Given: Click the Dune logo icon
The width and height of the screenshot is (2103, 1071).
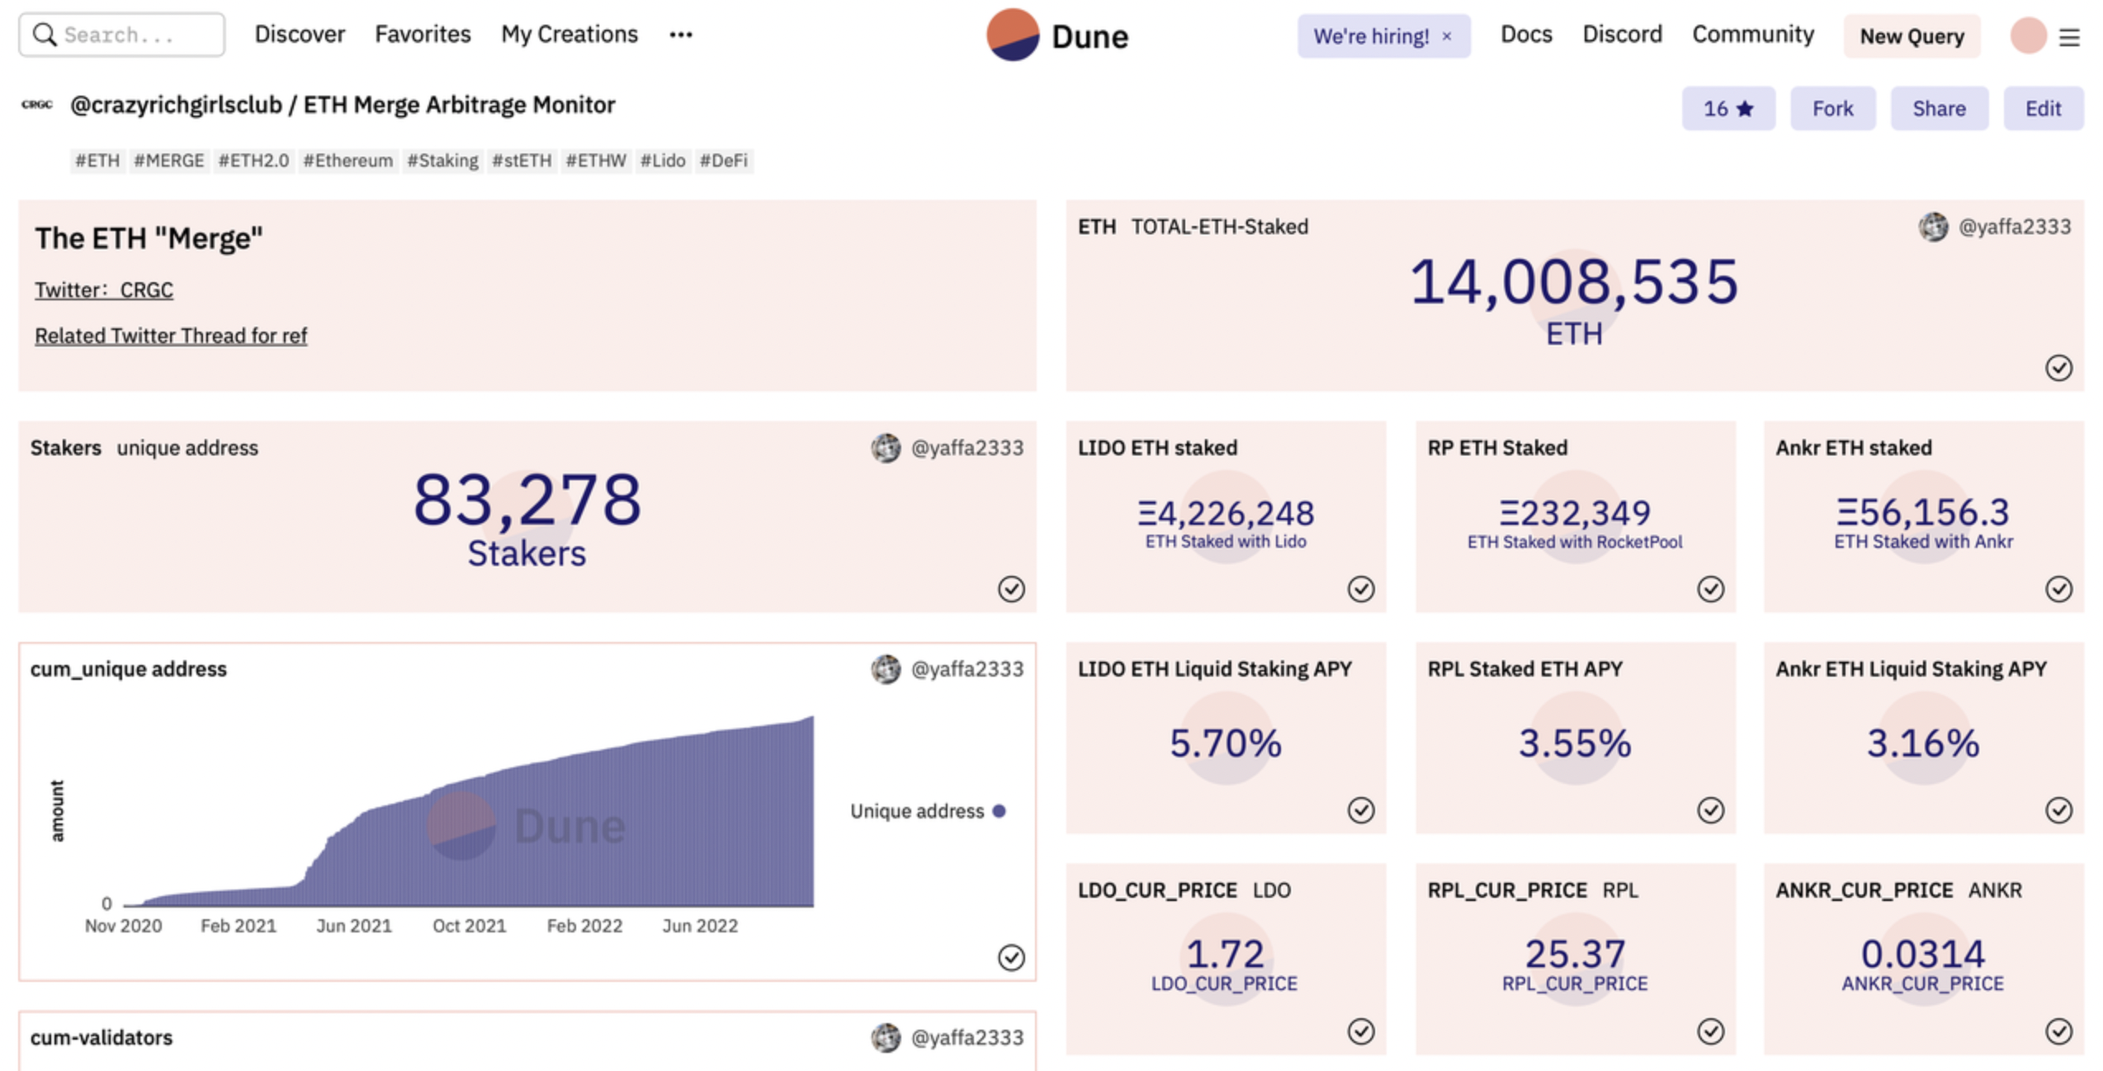Looking at the screenshot, I should (x=1013, y=35).
